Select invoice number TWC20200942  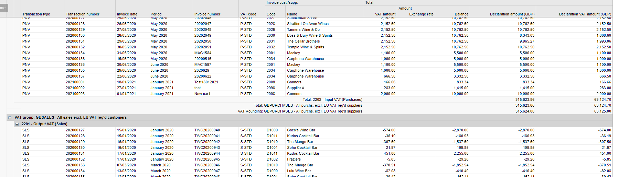point(207,142)
